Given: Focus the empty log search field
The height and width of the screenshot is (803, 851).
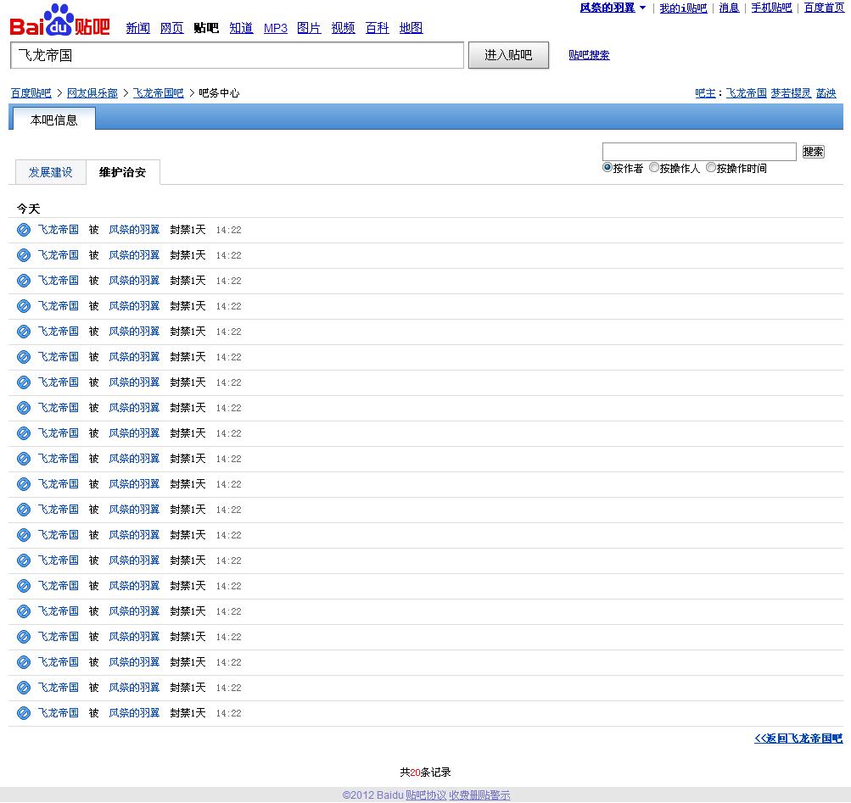Looking at the screenshot, I should pyautogui.click(x=699, y=152).
